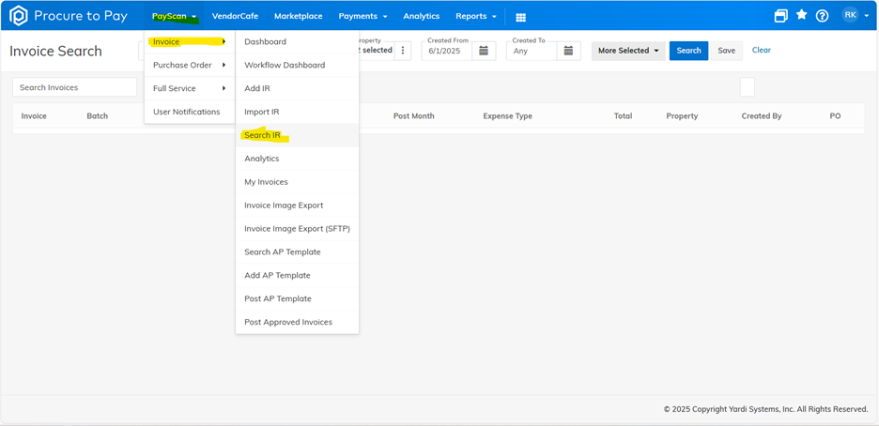Click the RK user avatar
Viewport: 879px width, 426px height.
tap(850, 15)
